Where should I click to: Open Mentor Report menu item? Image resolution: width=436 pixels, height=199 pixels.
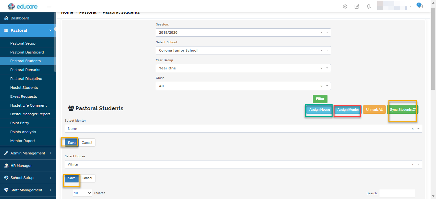tap(23, 141)
